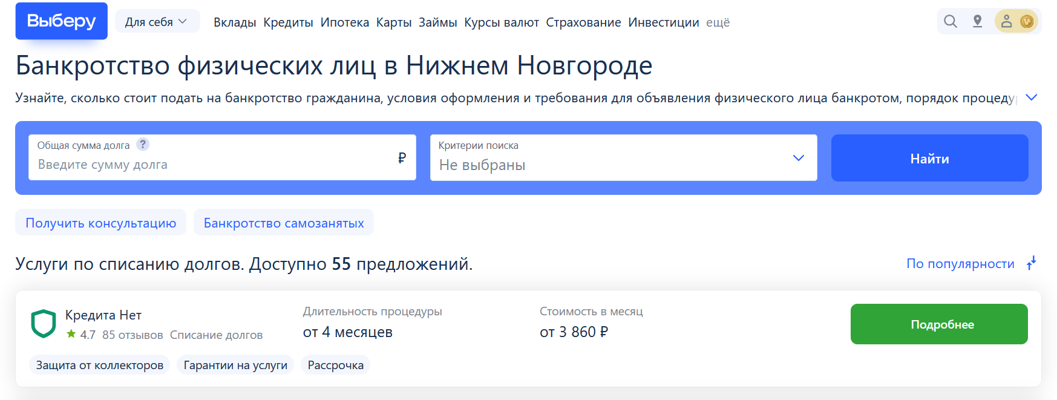
Task: Go to the Ипотека section
Action: (345, 22)
